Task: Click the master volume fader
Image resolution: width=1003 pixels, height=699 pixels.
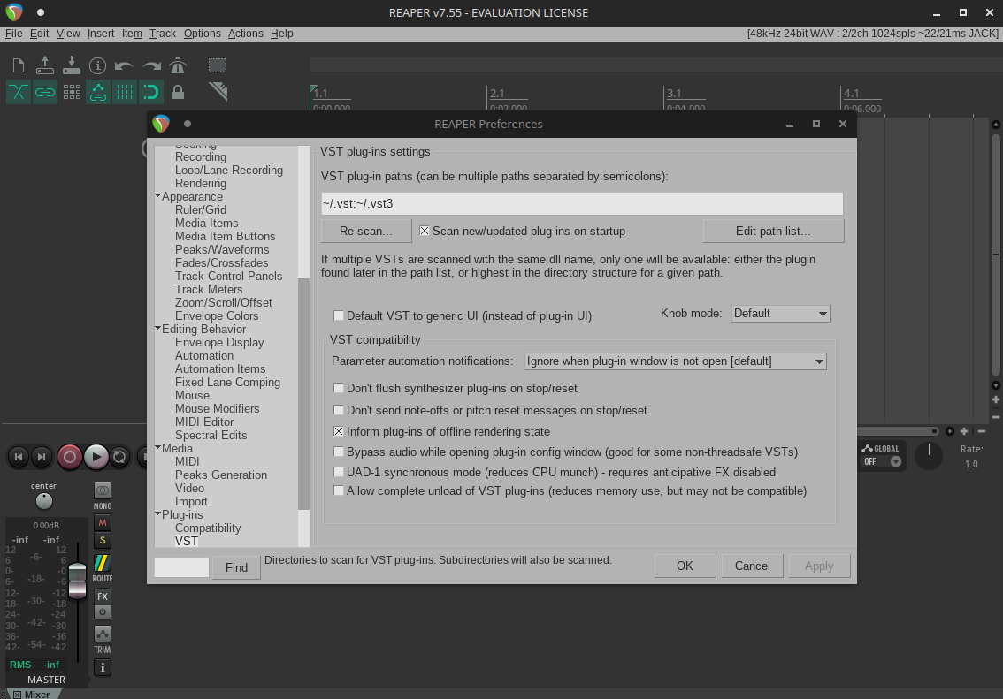Action: pos(78,581)
